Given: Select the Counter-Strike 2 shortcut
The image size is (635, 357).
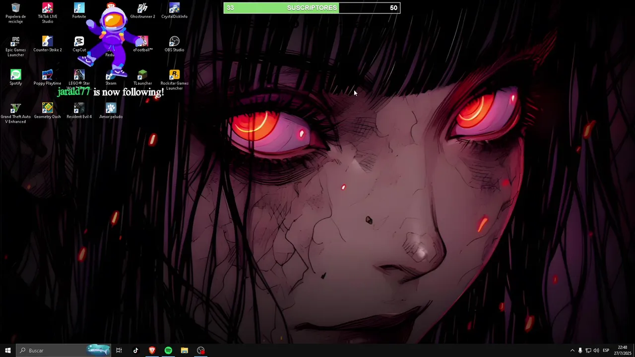Looking at the screenshot, I should point(47,44).
